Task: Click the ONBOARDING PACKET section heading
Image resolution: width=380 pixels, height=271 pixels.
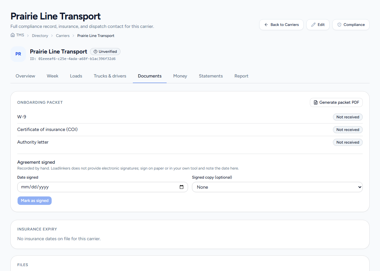Action: [x=40, y=102]
